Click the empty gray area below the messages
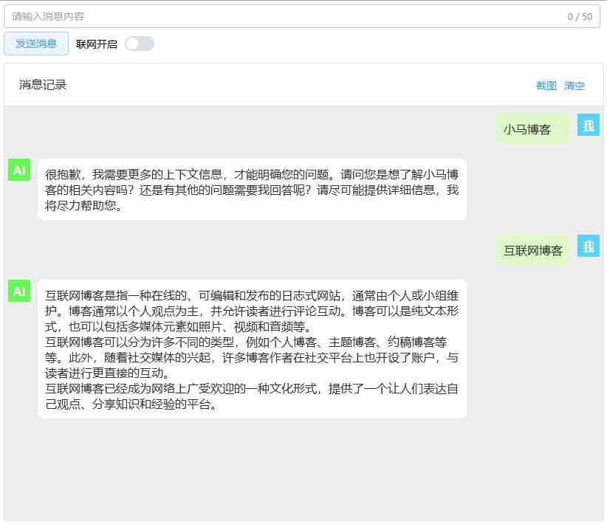 (x=303, y=472)
